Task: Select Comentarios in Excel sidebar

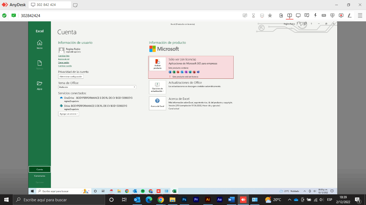Action: click(x=40, y=176)
